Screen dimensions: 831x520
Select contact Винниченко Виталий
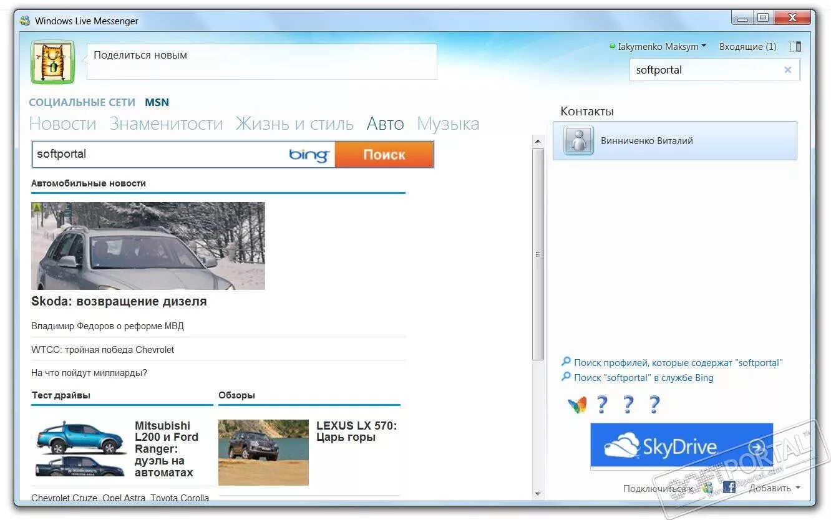pyautogui.click(x=647, y=140)
